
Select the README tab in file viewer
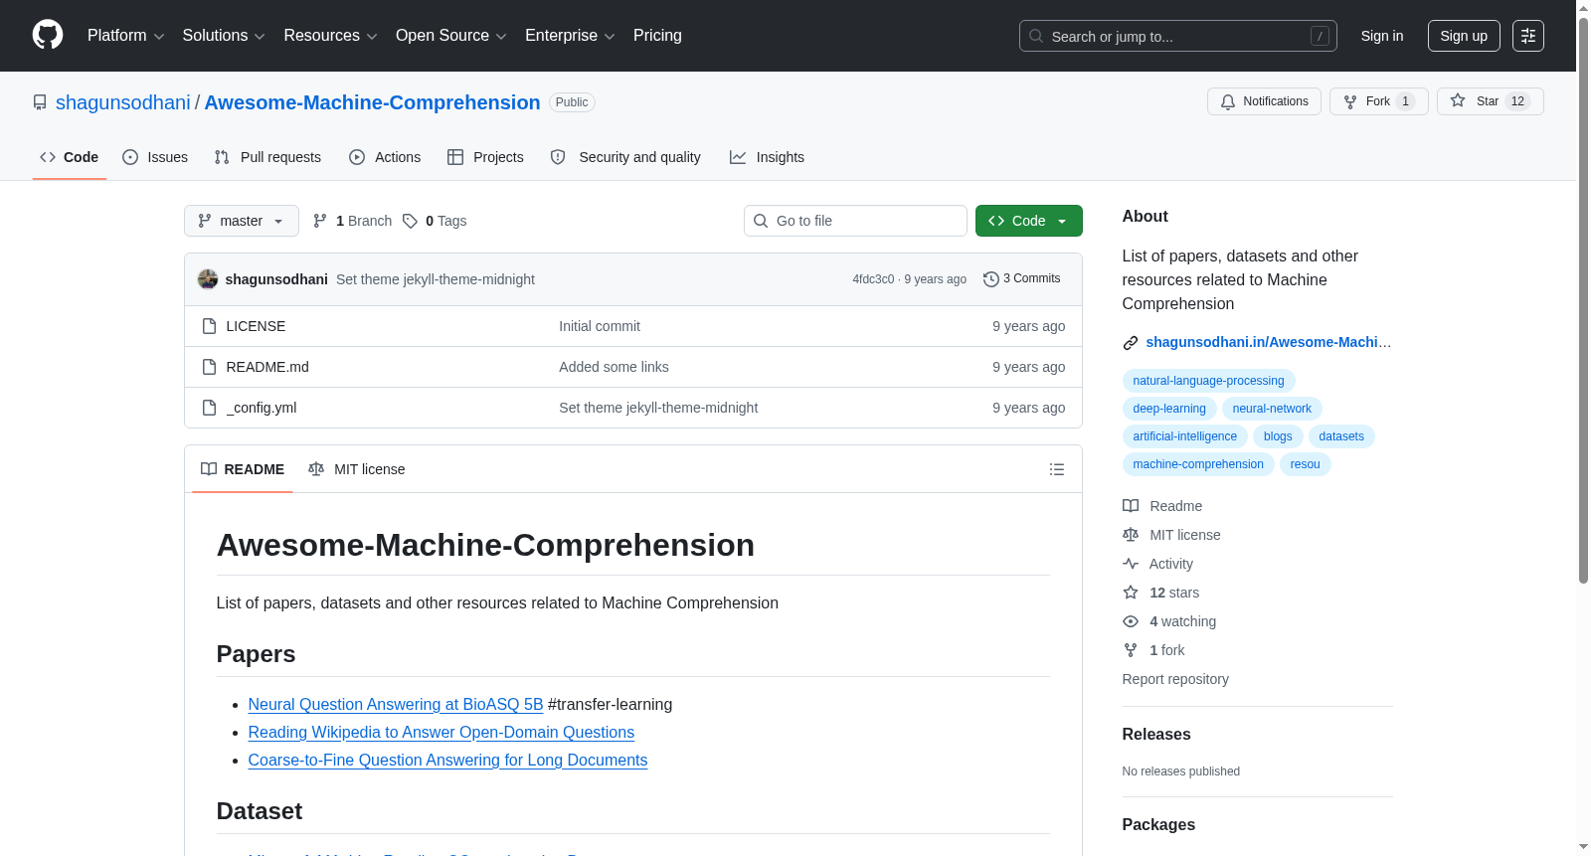point(243,469)
